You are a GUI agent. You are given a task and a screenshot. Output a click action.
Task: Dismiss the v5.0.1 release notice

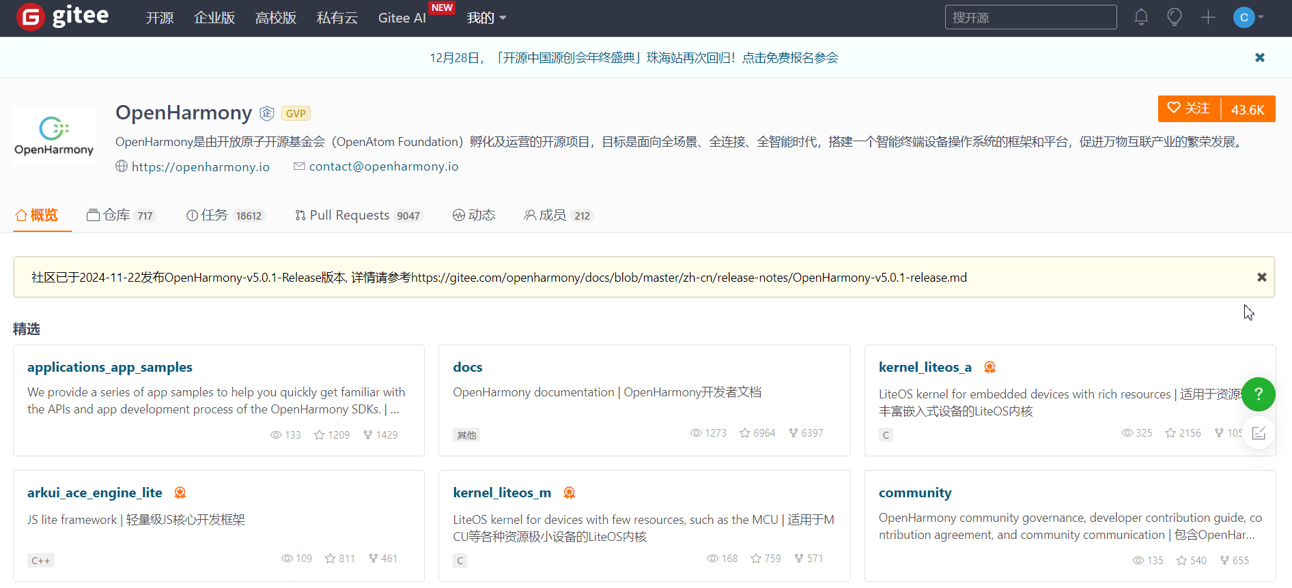(1262, 277)
